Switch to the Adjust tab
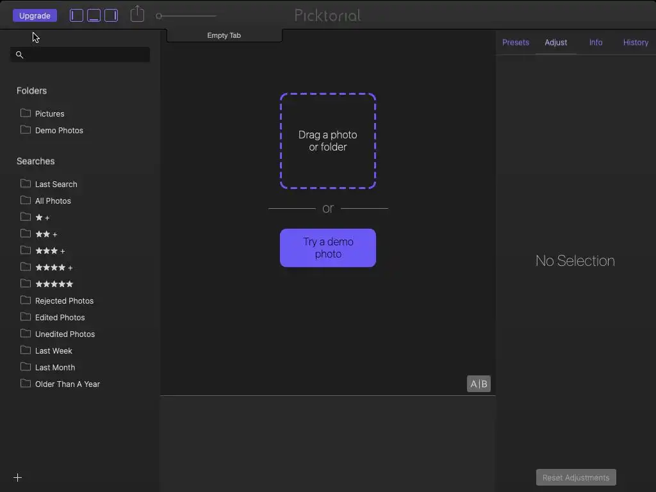656x492 pixels. click(556, 42)
